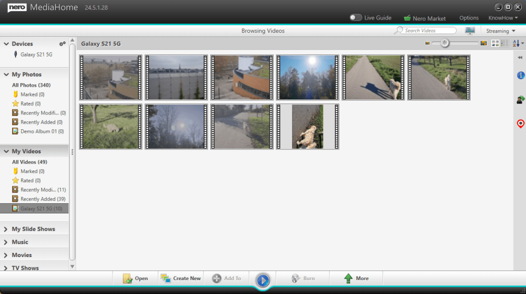Open the faces person tagging icon
This screenshot has width=526, height=294.
click(520, 100)
